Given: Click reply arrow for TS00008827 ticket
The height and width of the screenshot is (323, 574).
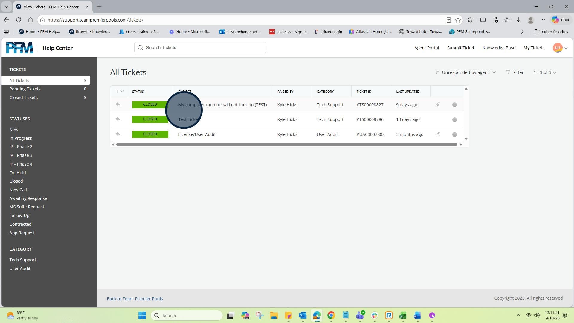Looking at the screenshot, I should (x=118, y=104).
